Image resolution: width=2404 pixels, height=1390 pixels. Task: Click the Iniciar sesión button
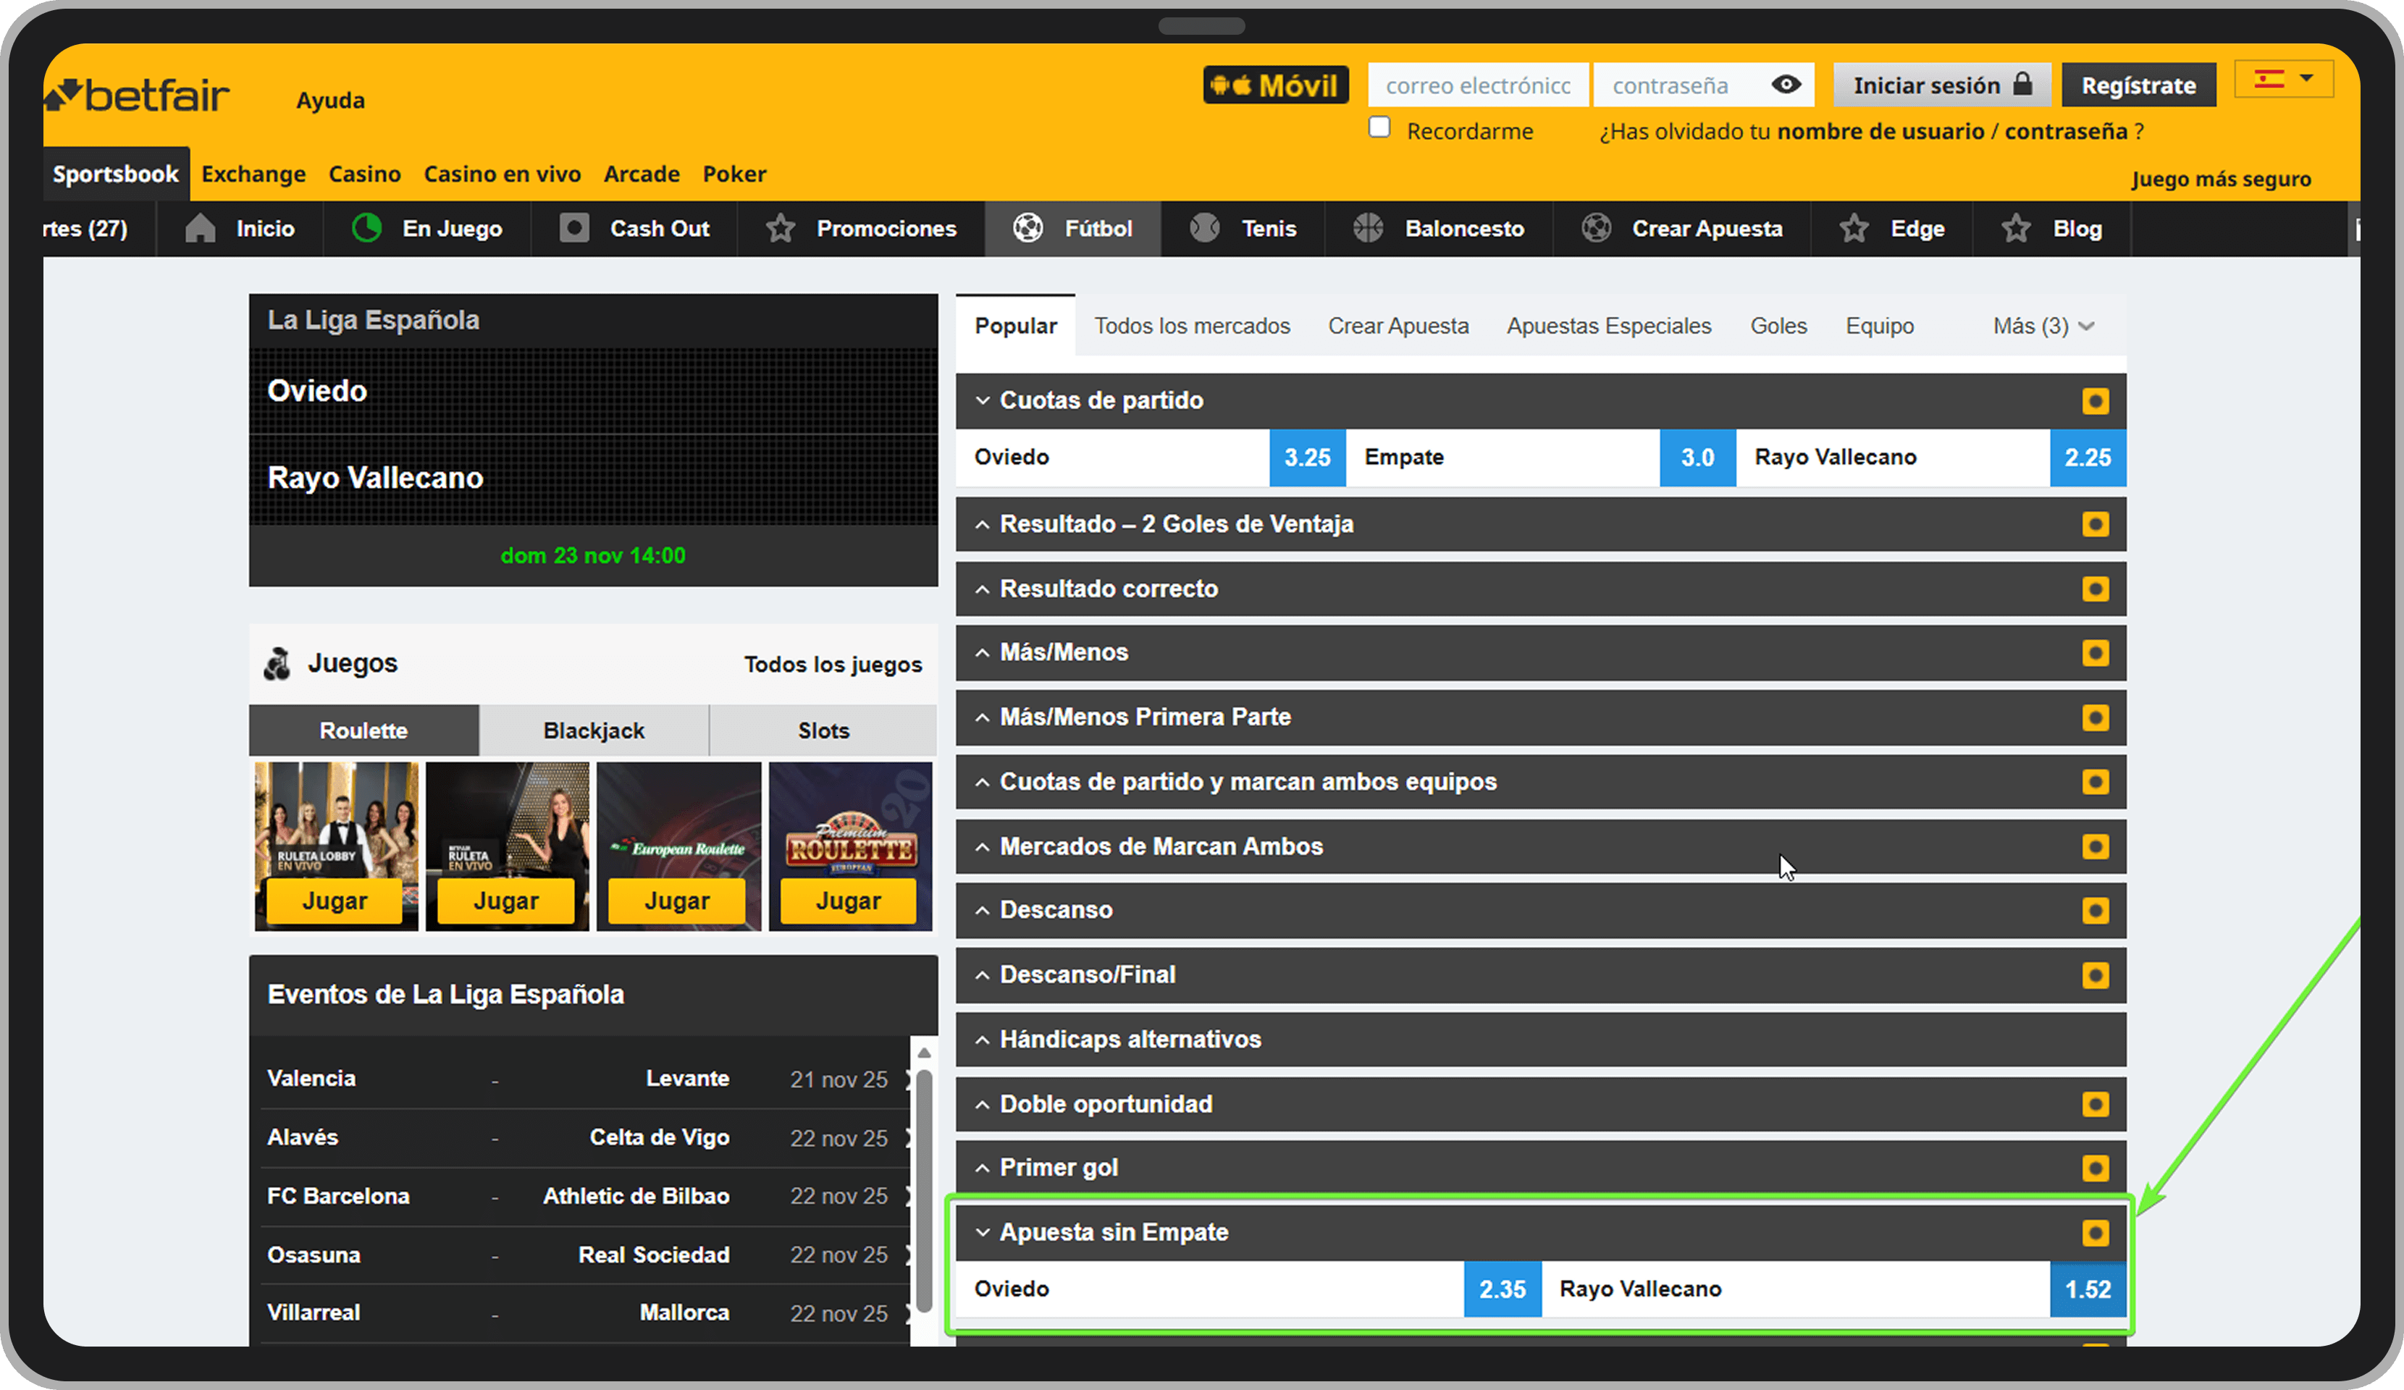point(1942,85)
